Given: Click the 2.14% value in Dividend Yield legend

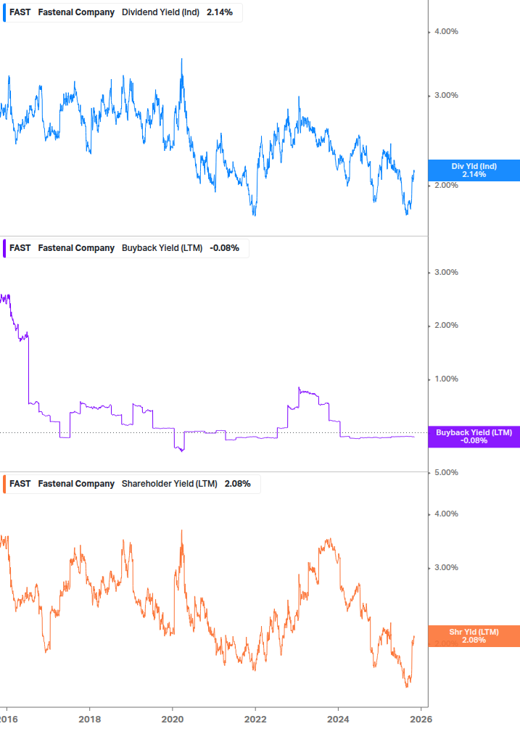Looking at the screenshot, I should (220, 12).
